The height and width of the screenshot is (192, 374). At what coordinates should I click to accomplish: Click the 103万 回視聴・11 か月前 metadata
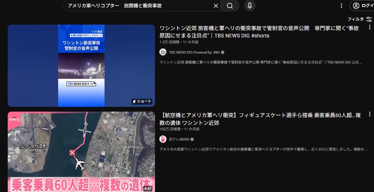179,129
